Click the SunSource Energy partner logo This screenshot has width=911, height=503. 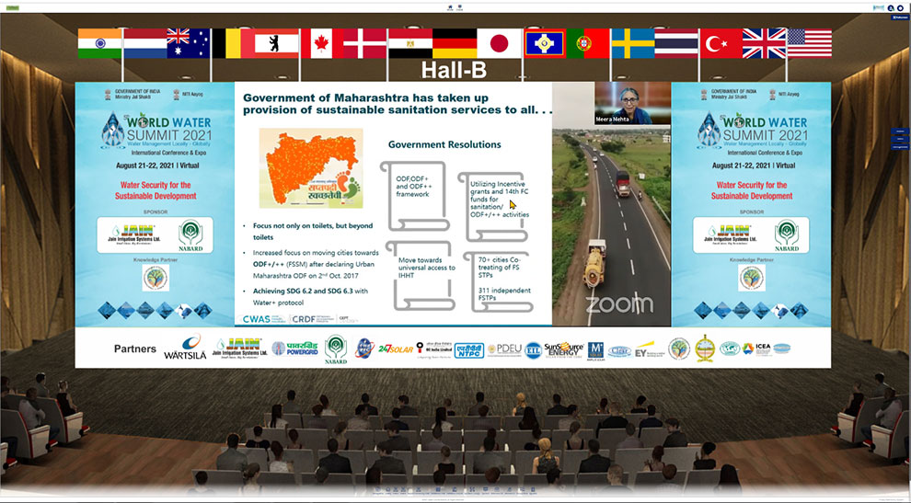click(x=563, y=349)
